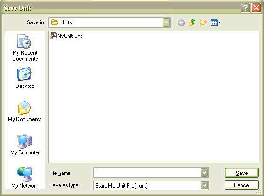Expand the Save as type dropdown arrow
This screenshot has width=264, height=196.
click(204, 185)
